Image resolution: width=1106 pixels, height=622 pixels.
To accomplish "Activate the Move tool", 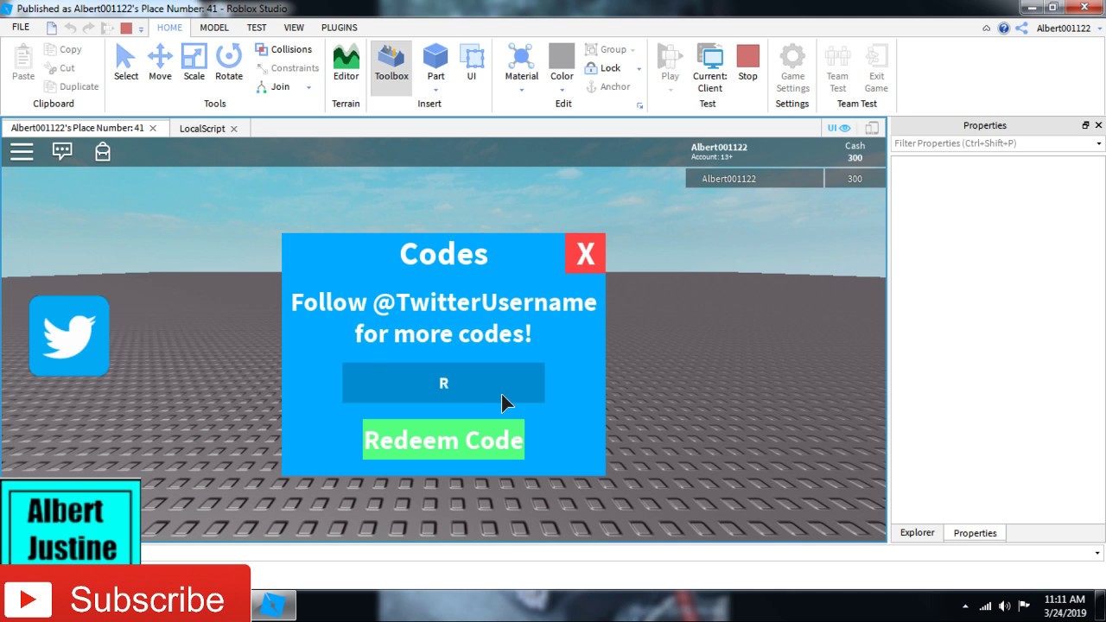I will [160, 63].
